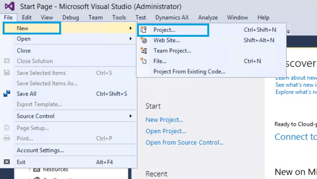Open the Test menu
The image size is (317, 179).
[x=140, y=17]
